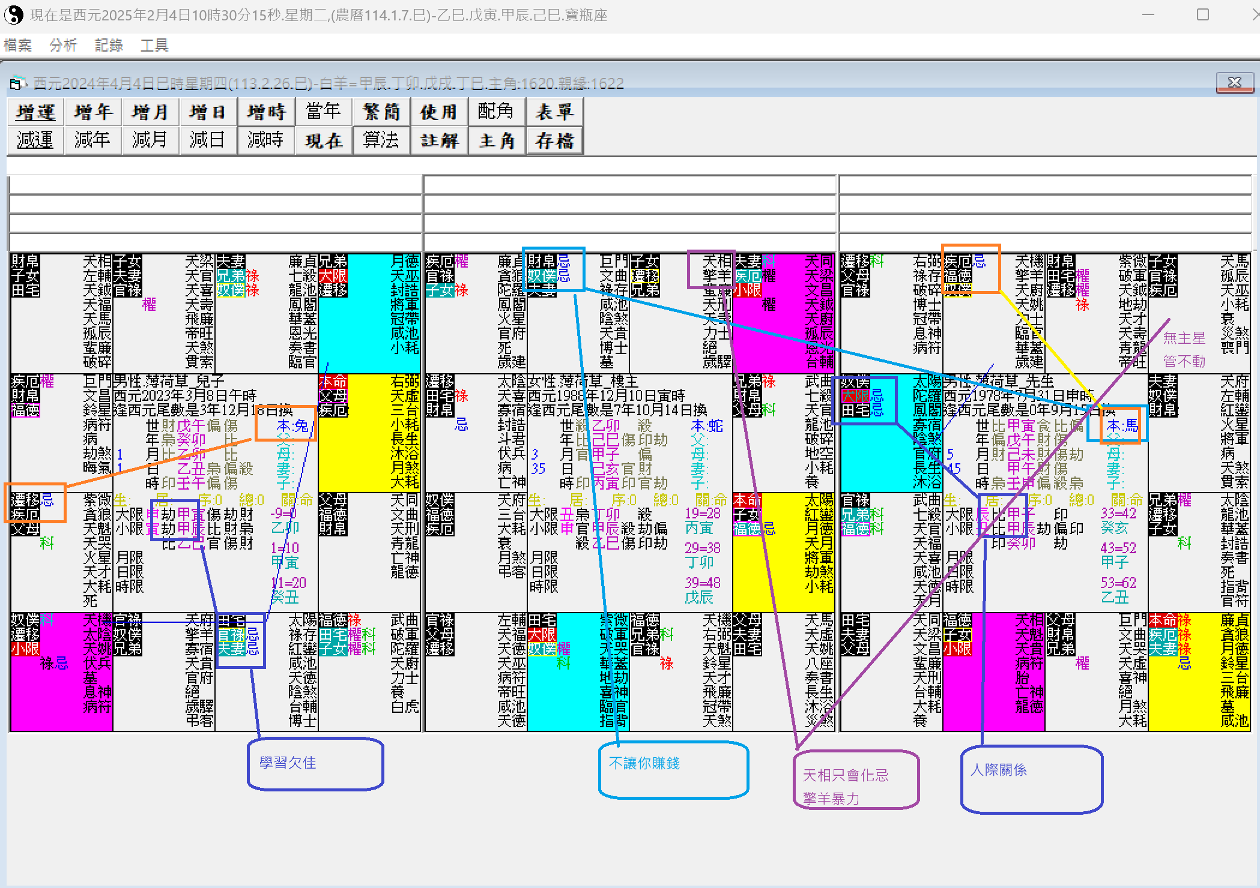Click the first empty input row above second chart

[630, 185]
